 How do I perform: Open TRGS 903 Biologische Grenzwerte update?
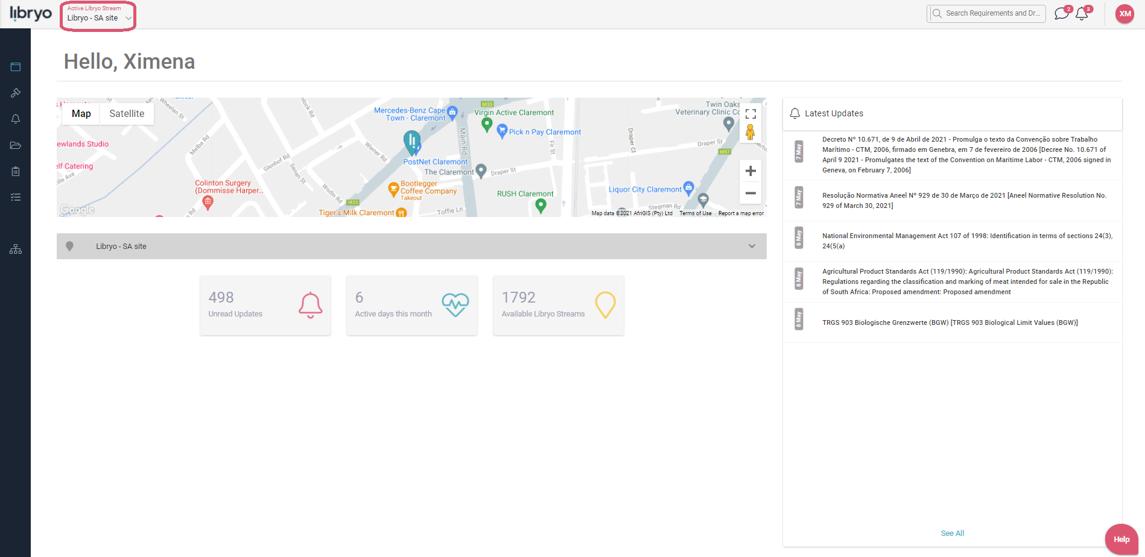click(953, 323)
